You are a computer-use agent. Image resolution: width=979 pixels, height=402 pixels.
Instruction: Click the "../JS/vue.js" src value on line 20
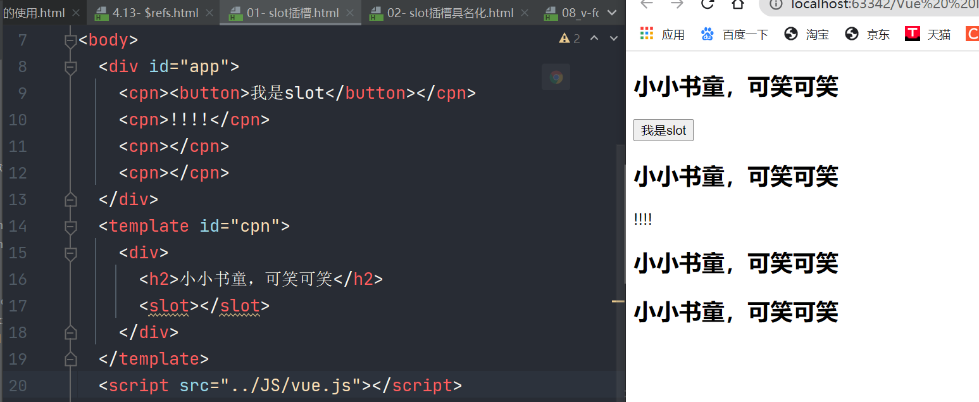pyautogui.click(x=290, y=386)
